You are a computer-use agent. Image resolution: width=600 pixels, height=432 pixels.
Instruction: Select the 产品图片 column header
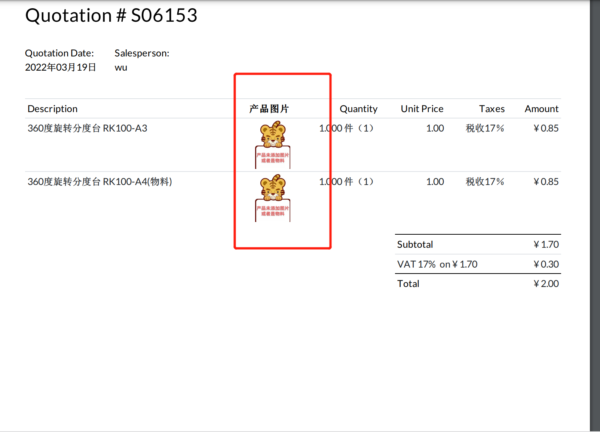(269, 108)
